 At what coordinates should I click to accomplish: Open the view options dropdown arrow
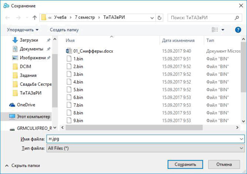coord(223,30)
